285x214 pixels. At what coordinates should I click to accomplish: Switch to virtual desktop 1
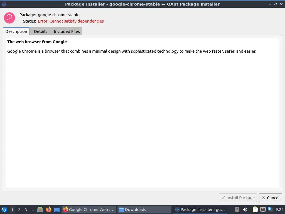[x=12, y=210]
